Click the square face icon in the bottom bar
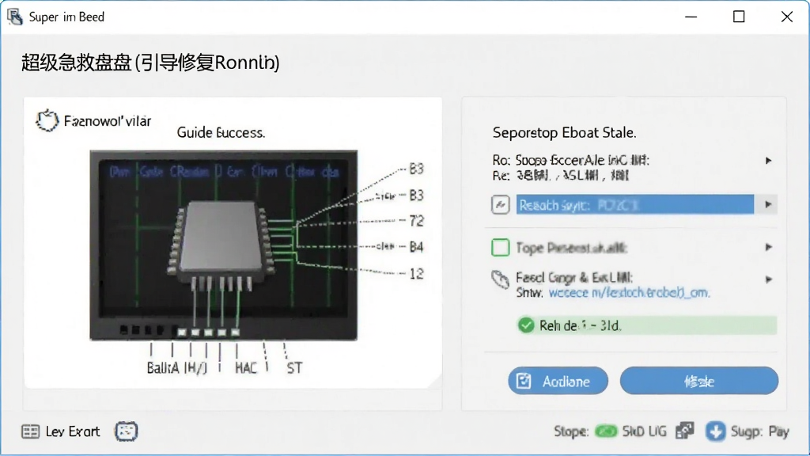This screenshot has width=810, height=456. point(126,431)
